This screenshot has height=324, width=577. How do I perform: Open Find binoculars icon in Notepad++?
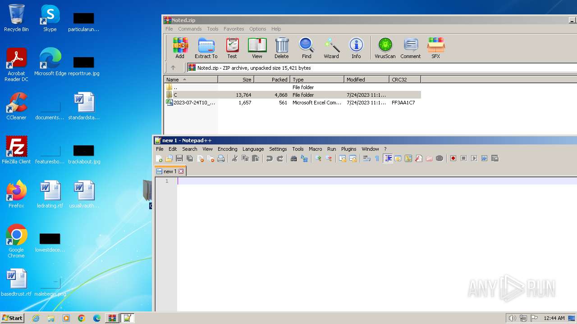pos(293,158)
